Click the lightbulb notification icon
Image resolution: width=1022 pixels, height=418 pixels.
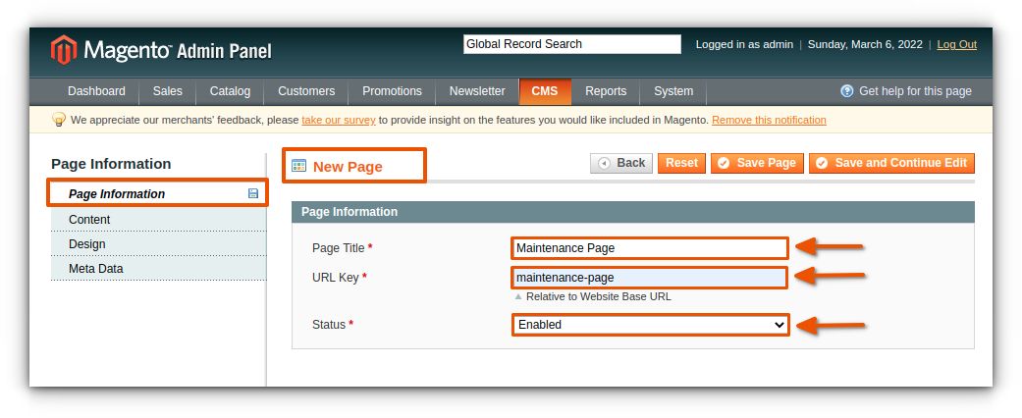[x=59, y=120]
